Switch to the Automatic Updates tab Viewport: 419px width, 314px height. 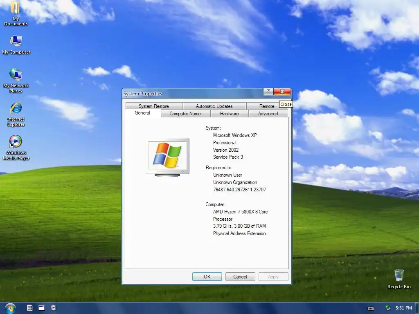[x=214, y=106]
